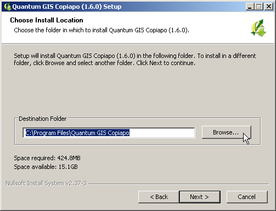
Task: Minimize the Quantum GIS Setup window
Action: coord(250,7)
